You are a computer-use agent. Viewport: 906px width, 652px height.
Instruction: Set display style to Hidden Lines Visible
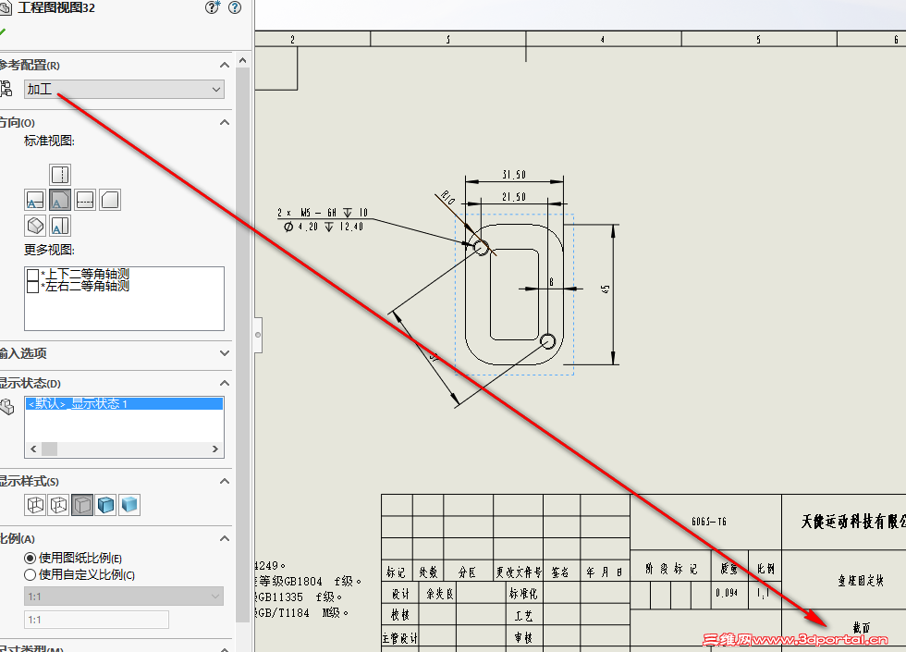pos(58,505)
